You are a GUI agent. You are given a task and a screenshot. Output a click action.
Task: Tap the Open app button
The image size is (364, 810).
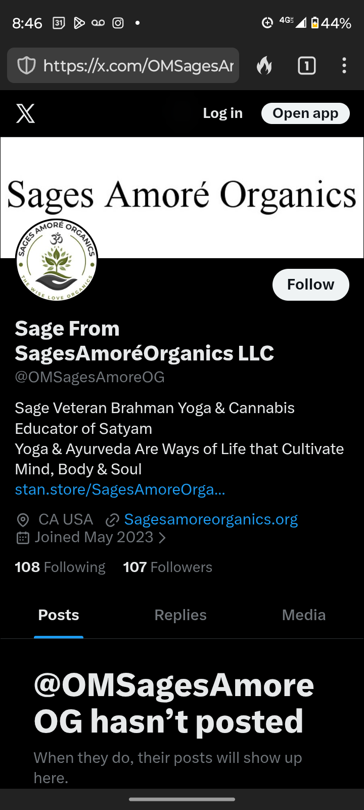(x=305, y=113)
